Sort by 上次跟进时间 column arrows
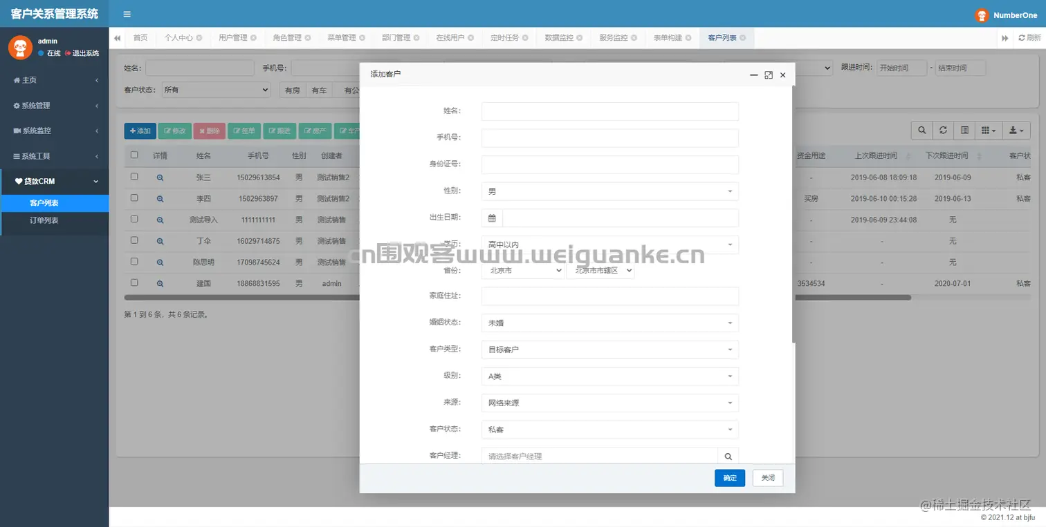1046x527 pixels. click(x=908, y=156)
